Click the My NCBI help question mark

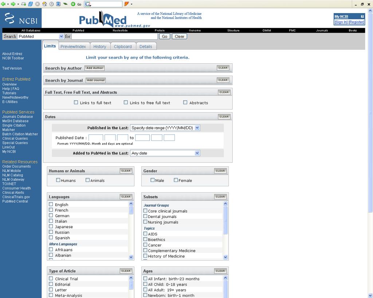pyautogui.click(x=362, y=16)
